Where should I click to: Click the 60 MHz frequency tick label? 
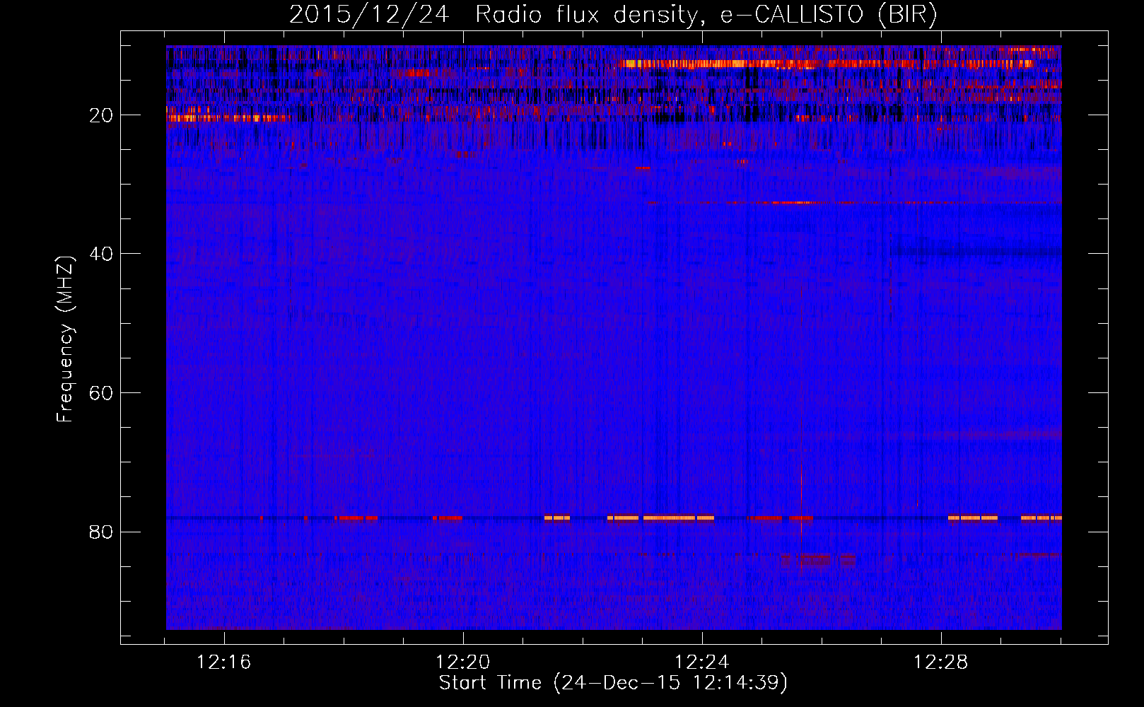(x=101, y=393)
